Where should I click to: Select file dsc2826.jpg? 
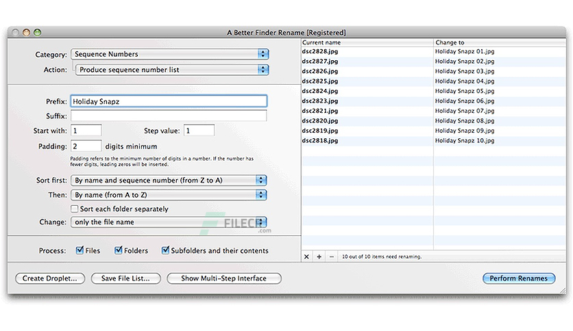[x=320, y=71]
